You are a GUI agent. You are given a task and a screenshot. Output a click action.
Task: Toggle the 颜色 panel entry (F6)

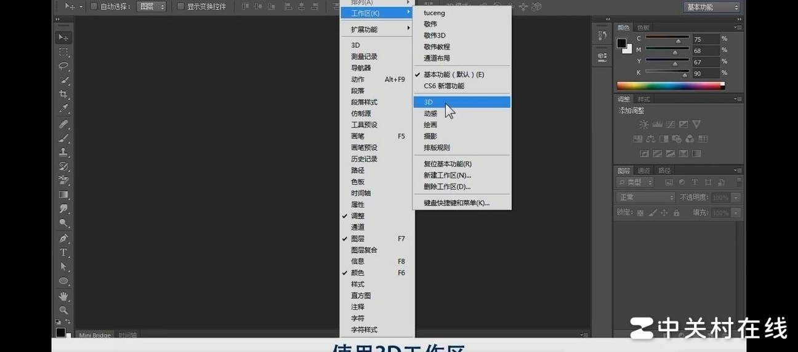[x=377, y=273]
